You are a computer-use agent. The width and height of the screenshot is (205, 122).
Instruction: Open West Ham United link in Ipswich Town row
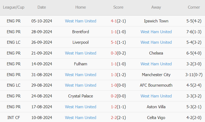pos(80,21)
